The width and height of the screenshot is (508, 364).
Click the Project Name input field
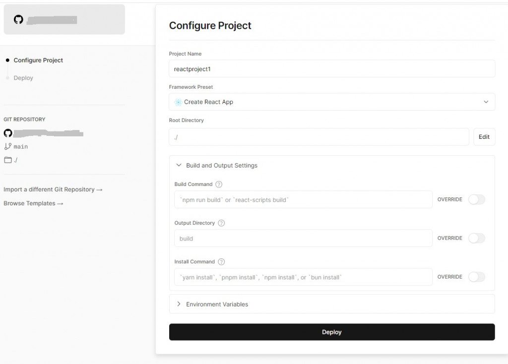pos(331,69)
